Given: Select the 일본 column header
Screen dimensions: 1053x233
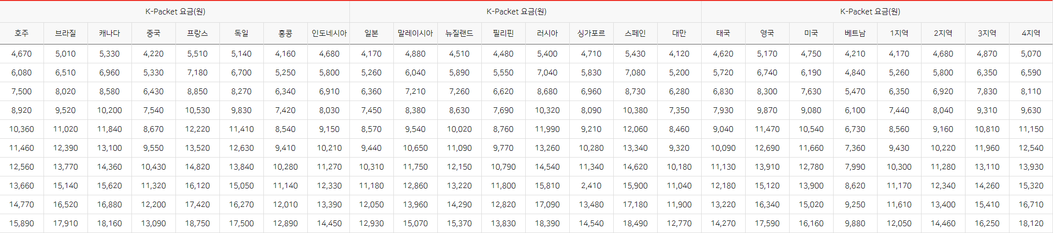Looking at the screenshot, I should pos(371,33).
